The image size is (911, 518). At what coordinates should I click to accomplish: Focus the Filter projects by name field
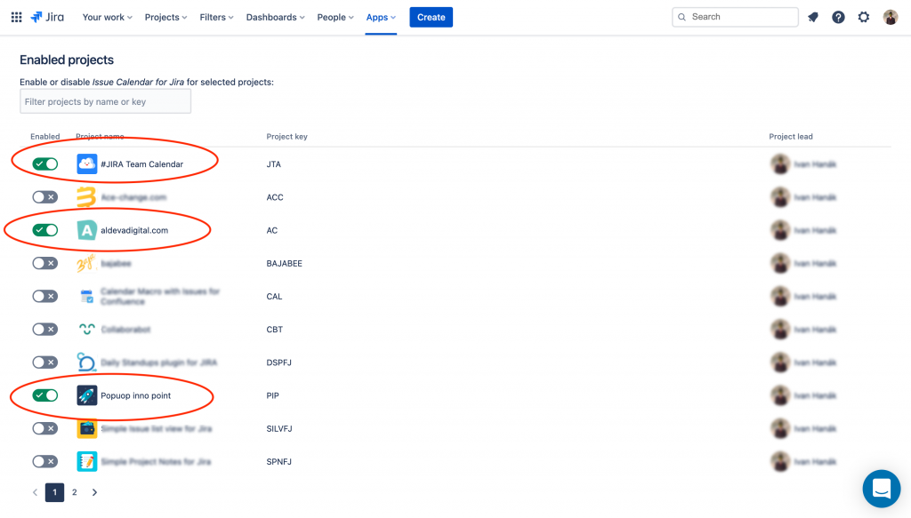(105, 101)
